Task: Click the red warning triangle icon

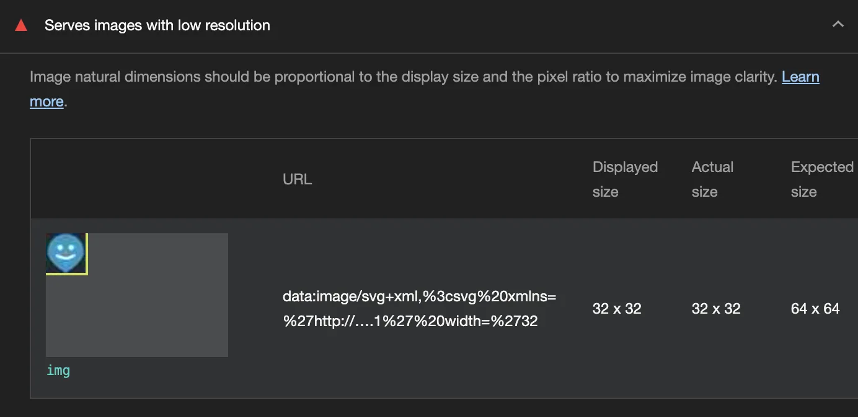Action: [x=21, y=25]
